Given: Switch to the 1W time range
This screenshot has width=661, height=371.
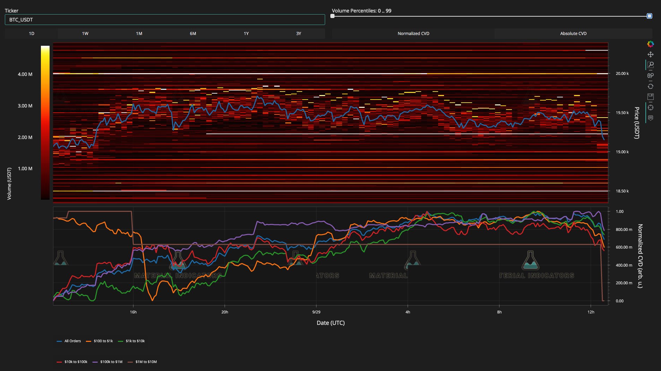Looking at the screenshot, I should click(85, 34).
